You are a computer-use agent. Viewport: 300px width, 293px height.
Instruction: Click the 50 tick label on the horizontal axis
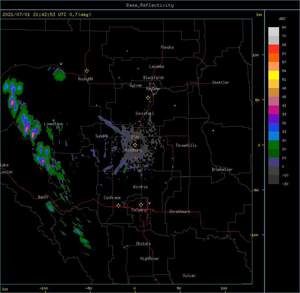179,288
